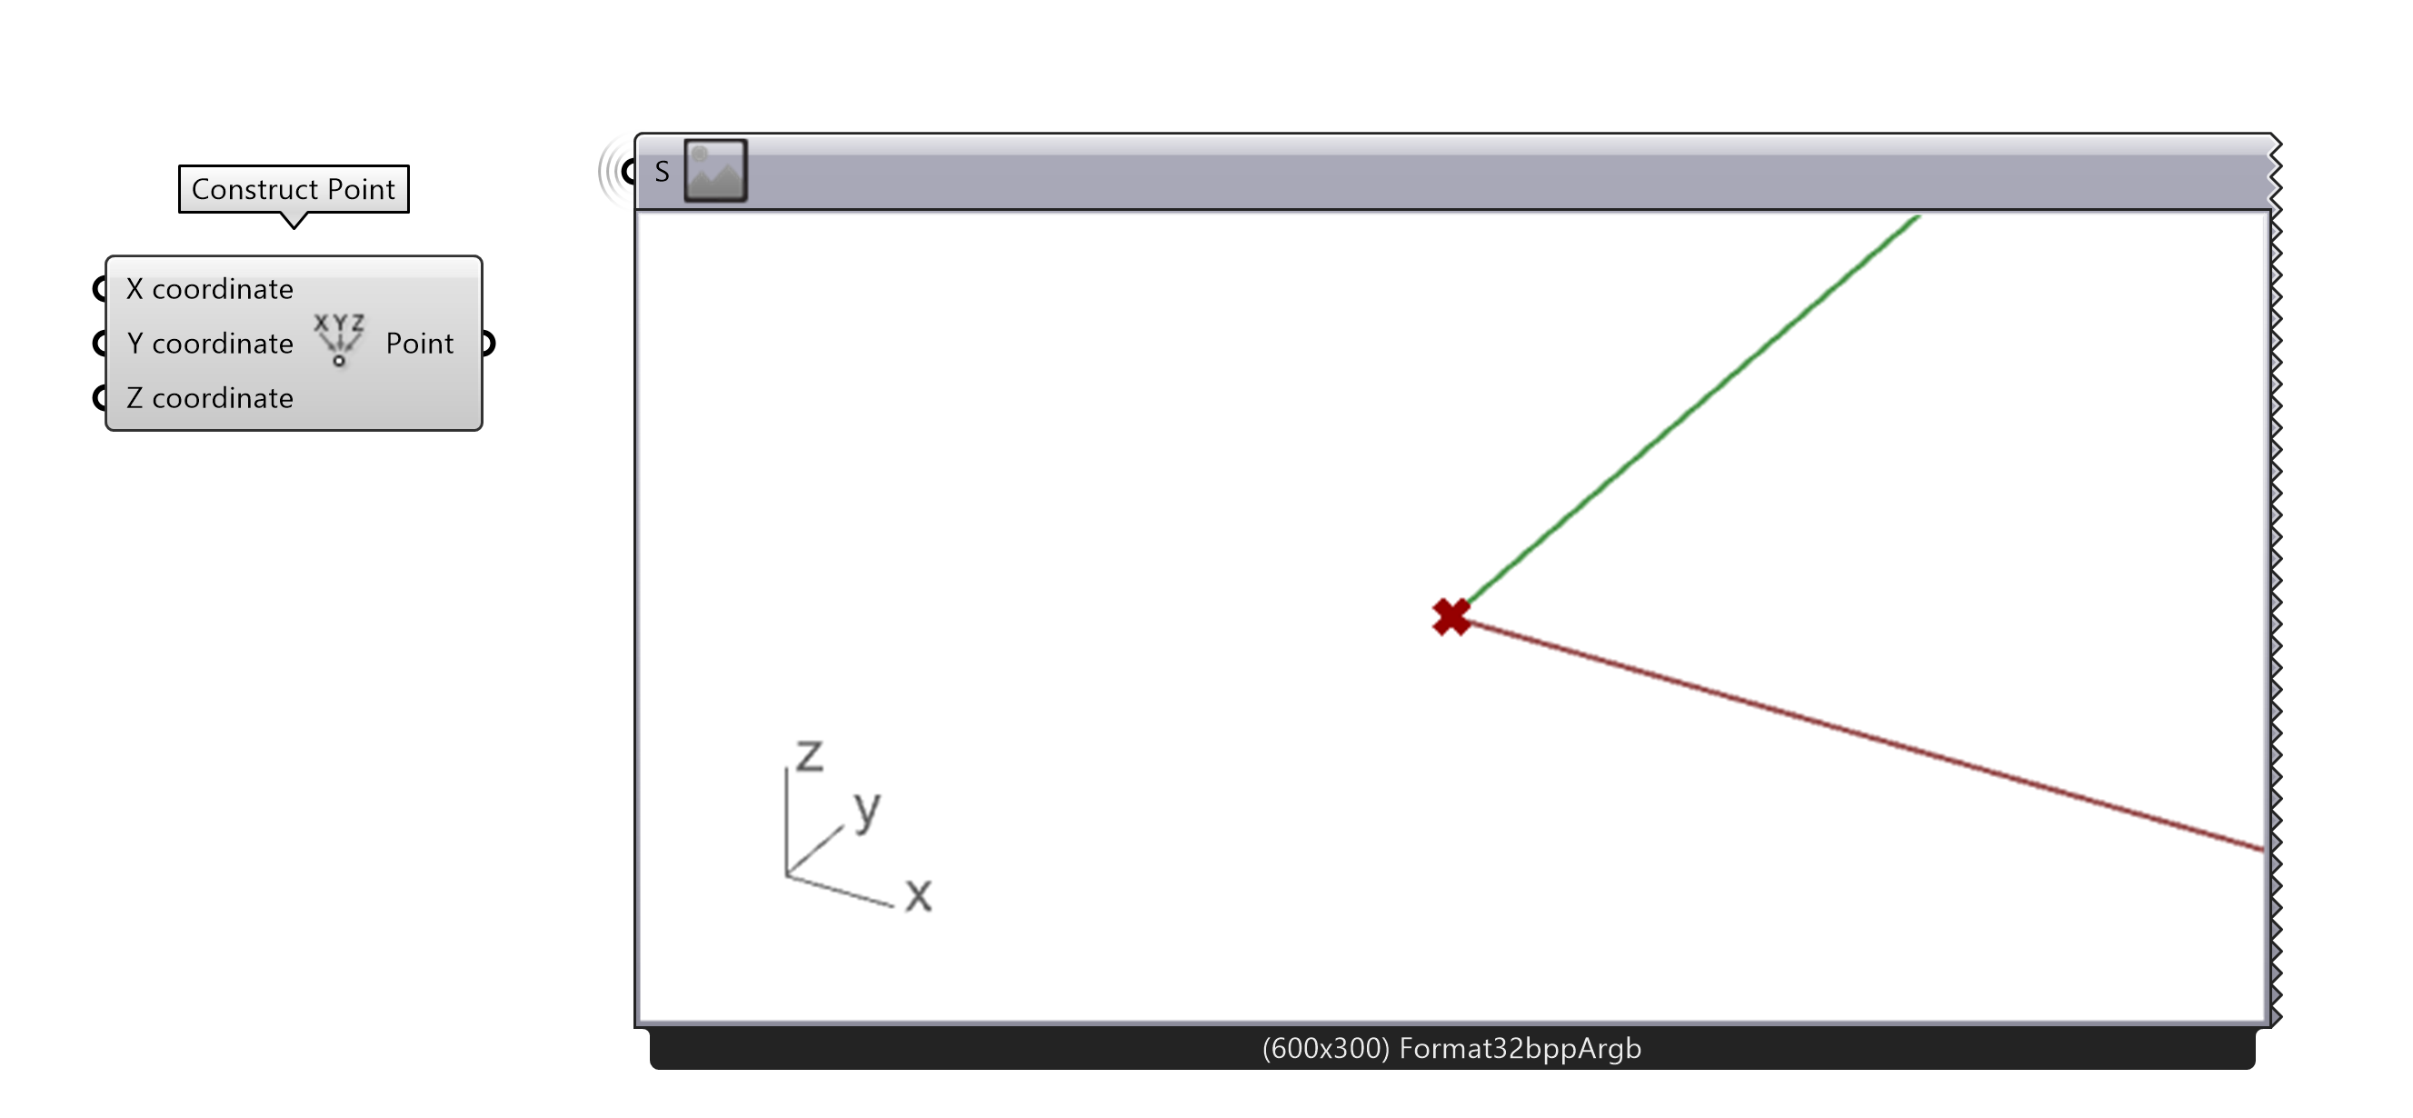Click the XYZ point glyph icon
Screen dimensions: 2413x1118
342,342
